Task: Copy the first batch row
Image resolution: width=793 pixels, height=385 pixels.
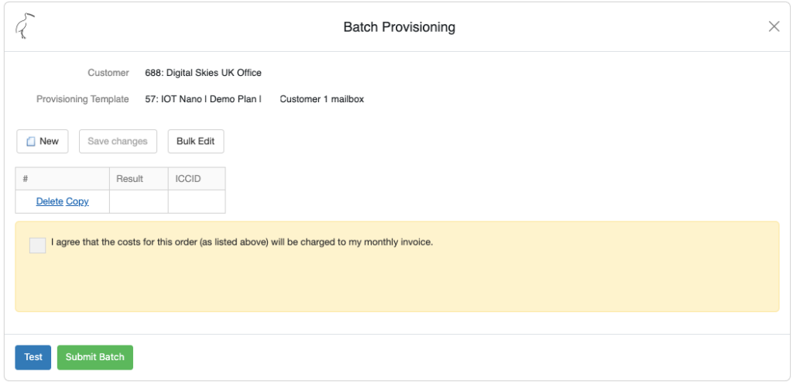Action: [x=77, y=201]
